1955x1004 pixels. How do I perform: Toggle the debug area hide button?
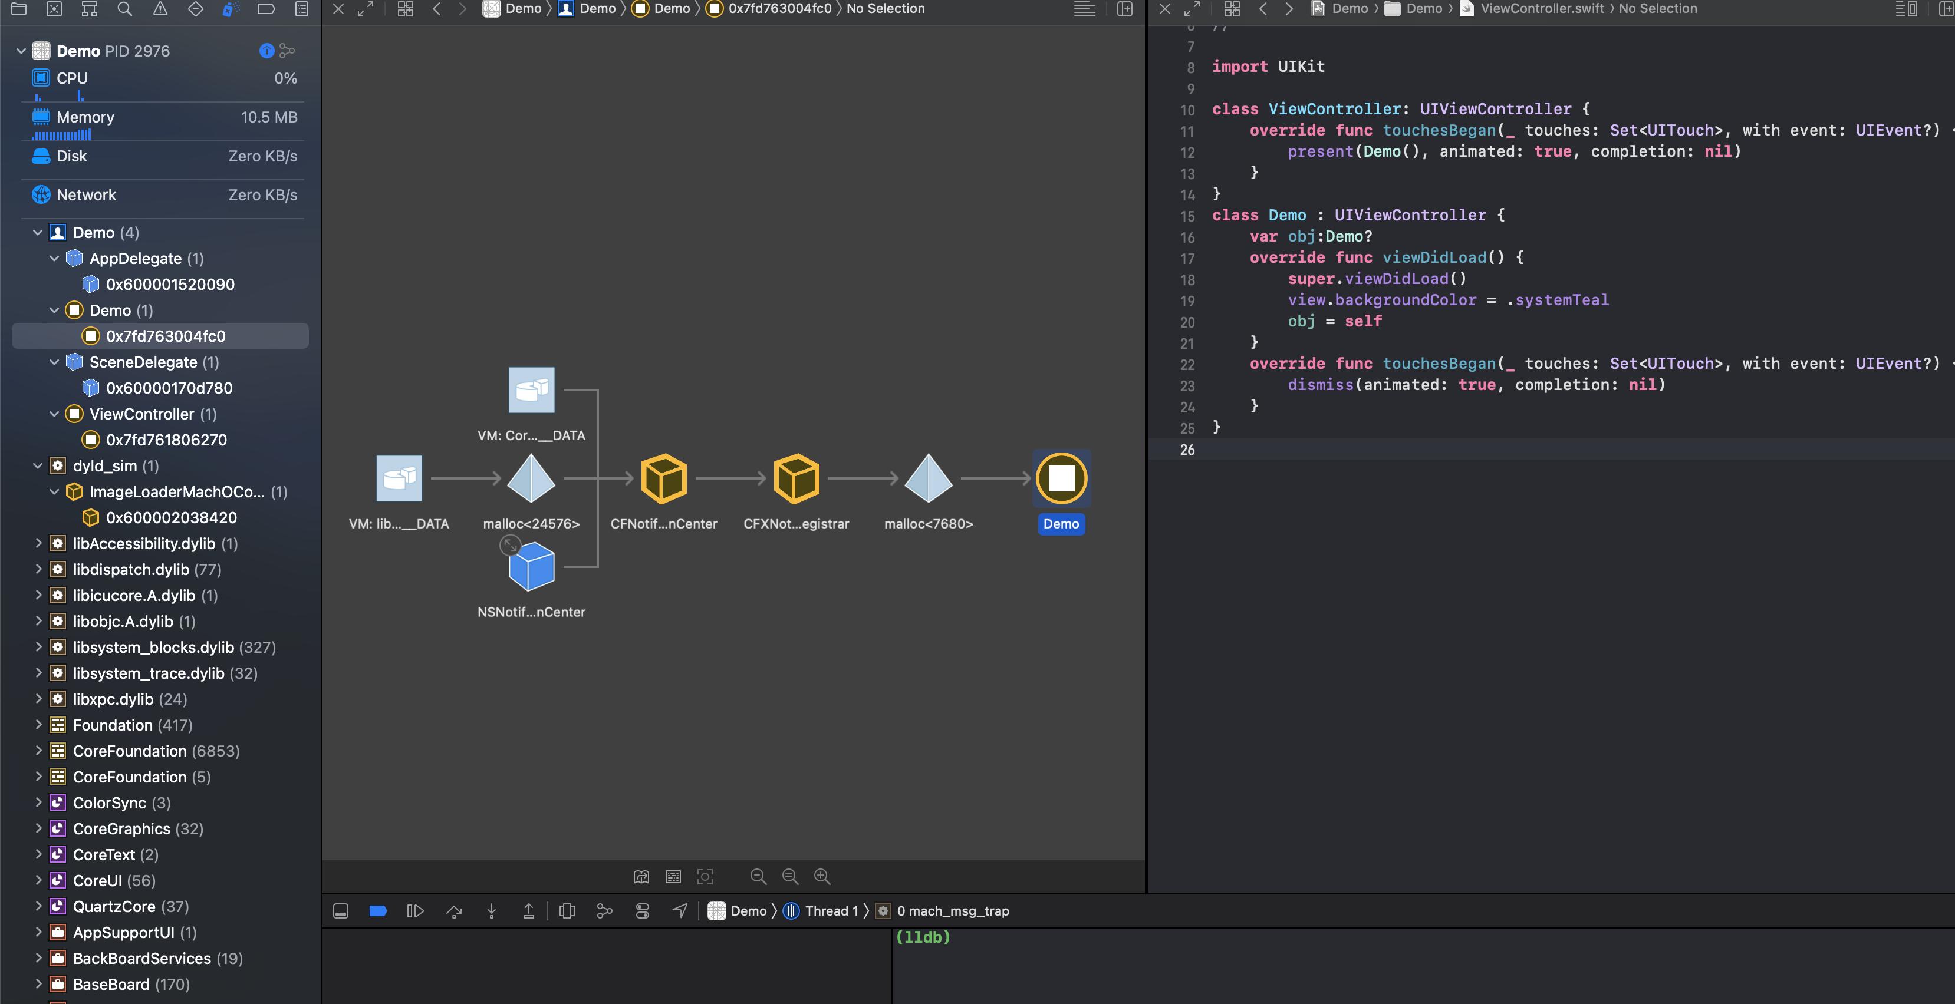click(x=341, y=911)
